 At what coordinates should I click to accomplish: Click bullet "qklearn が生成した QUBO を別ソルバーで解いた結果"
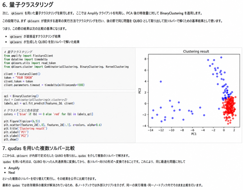click(x=44, y=42)
